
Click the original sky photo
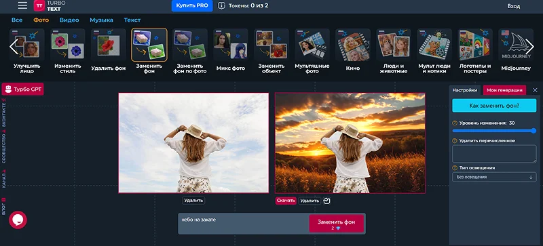[193, 142]
